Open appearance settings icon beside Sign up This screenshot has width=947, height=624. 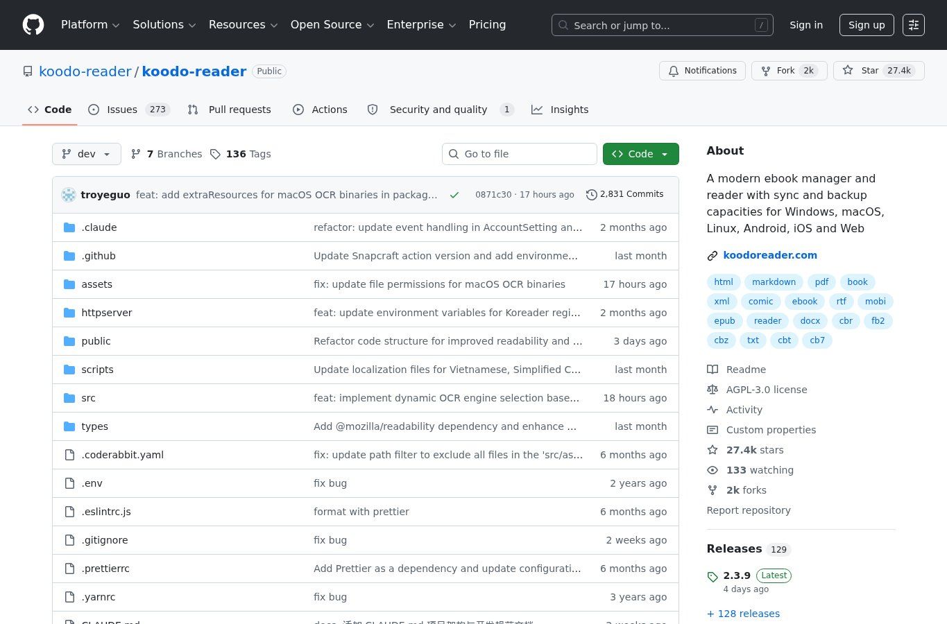click(x=914, y=25)
